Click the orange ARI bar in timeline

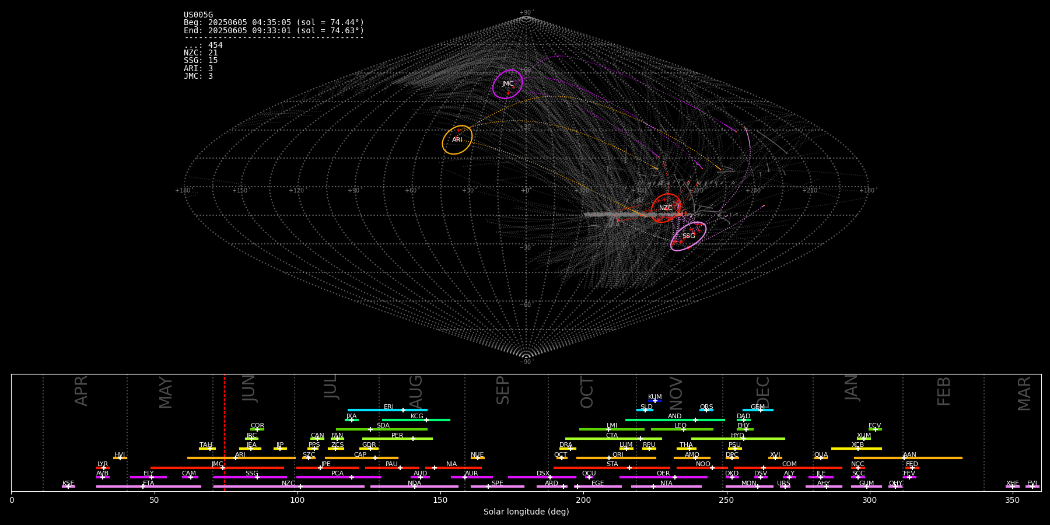pos(241,458)
